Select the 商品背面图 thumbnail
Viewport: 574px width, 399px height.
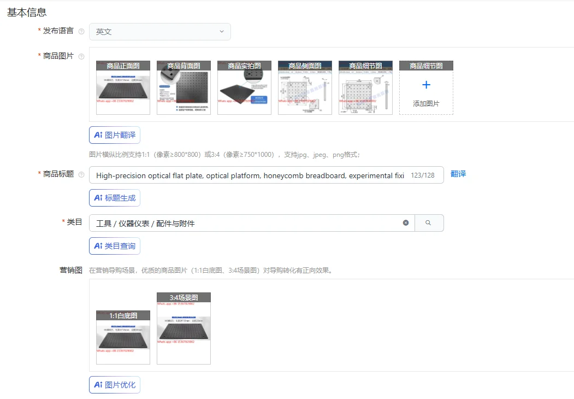click(184, 87)
